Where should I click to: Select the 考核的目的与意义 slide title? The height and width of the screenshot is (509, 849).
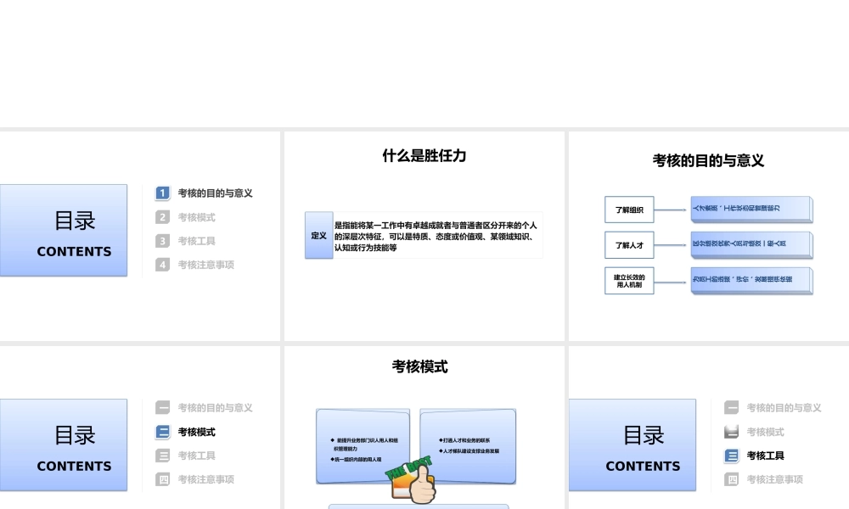(708, 160)
